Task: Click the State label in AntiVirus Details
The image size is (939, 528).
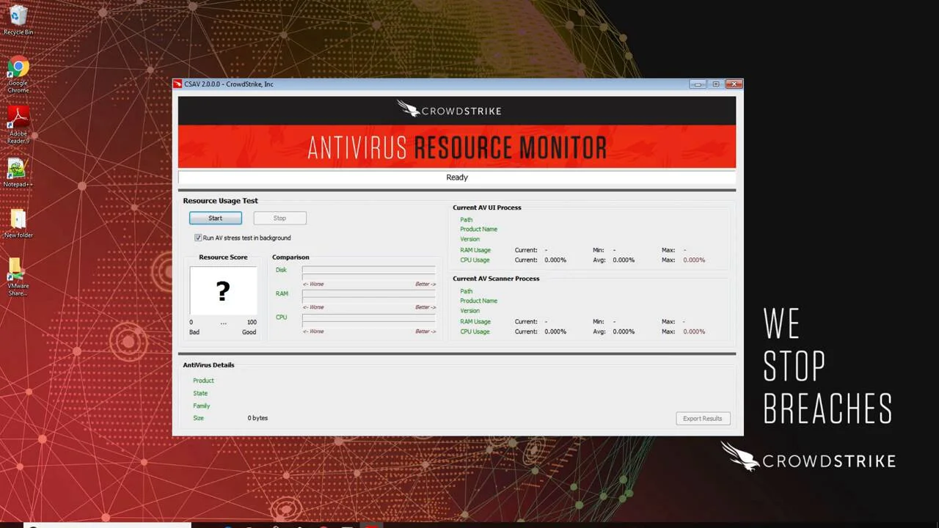Action: click(x=200, y=394)
